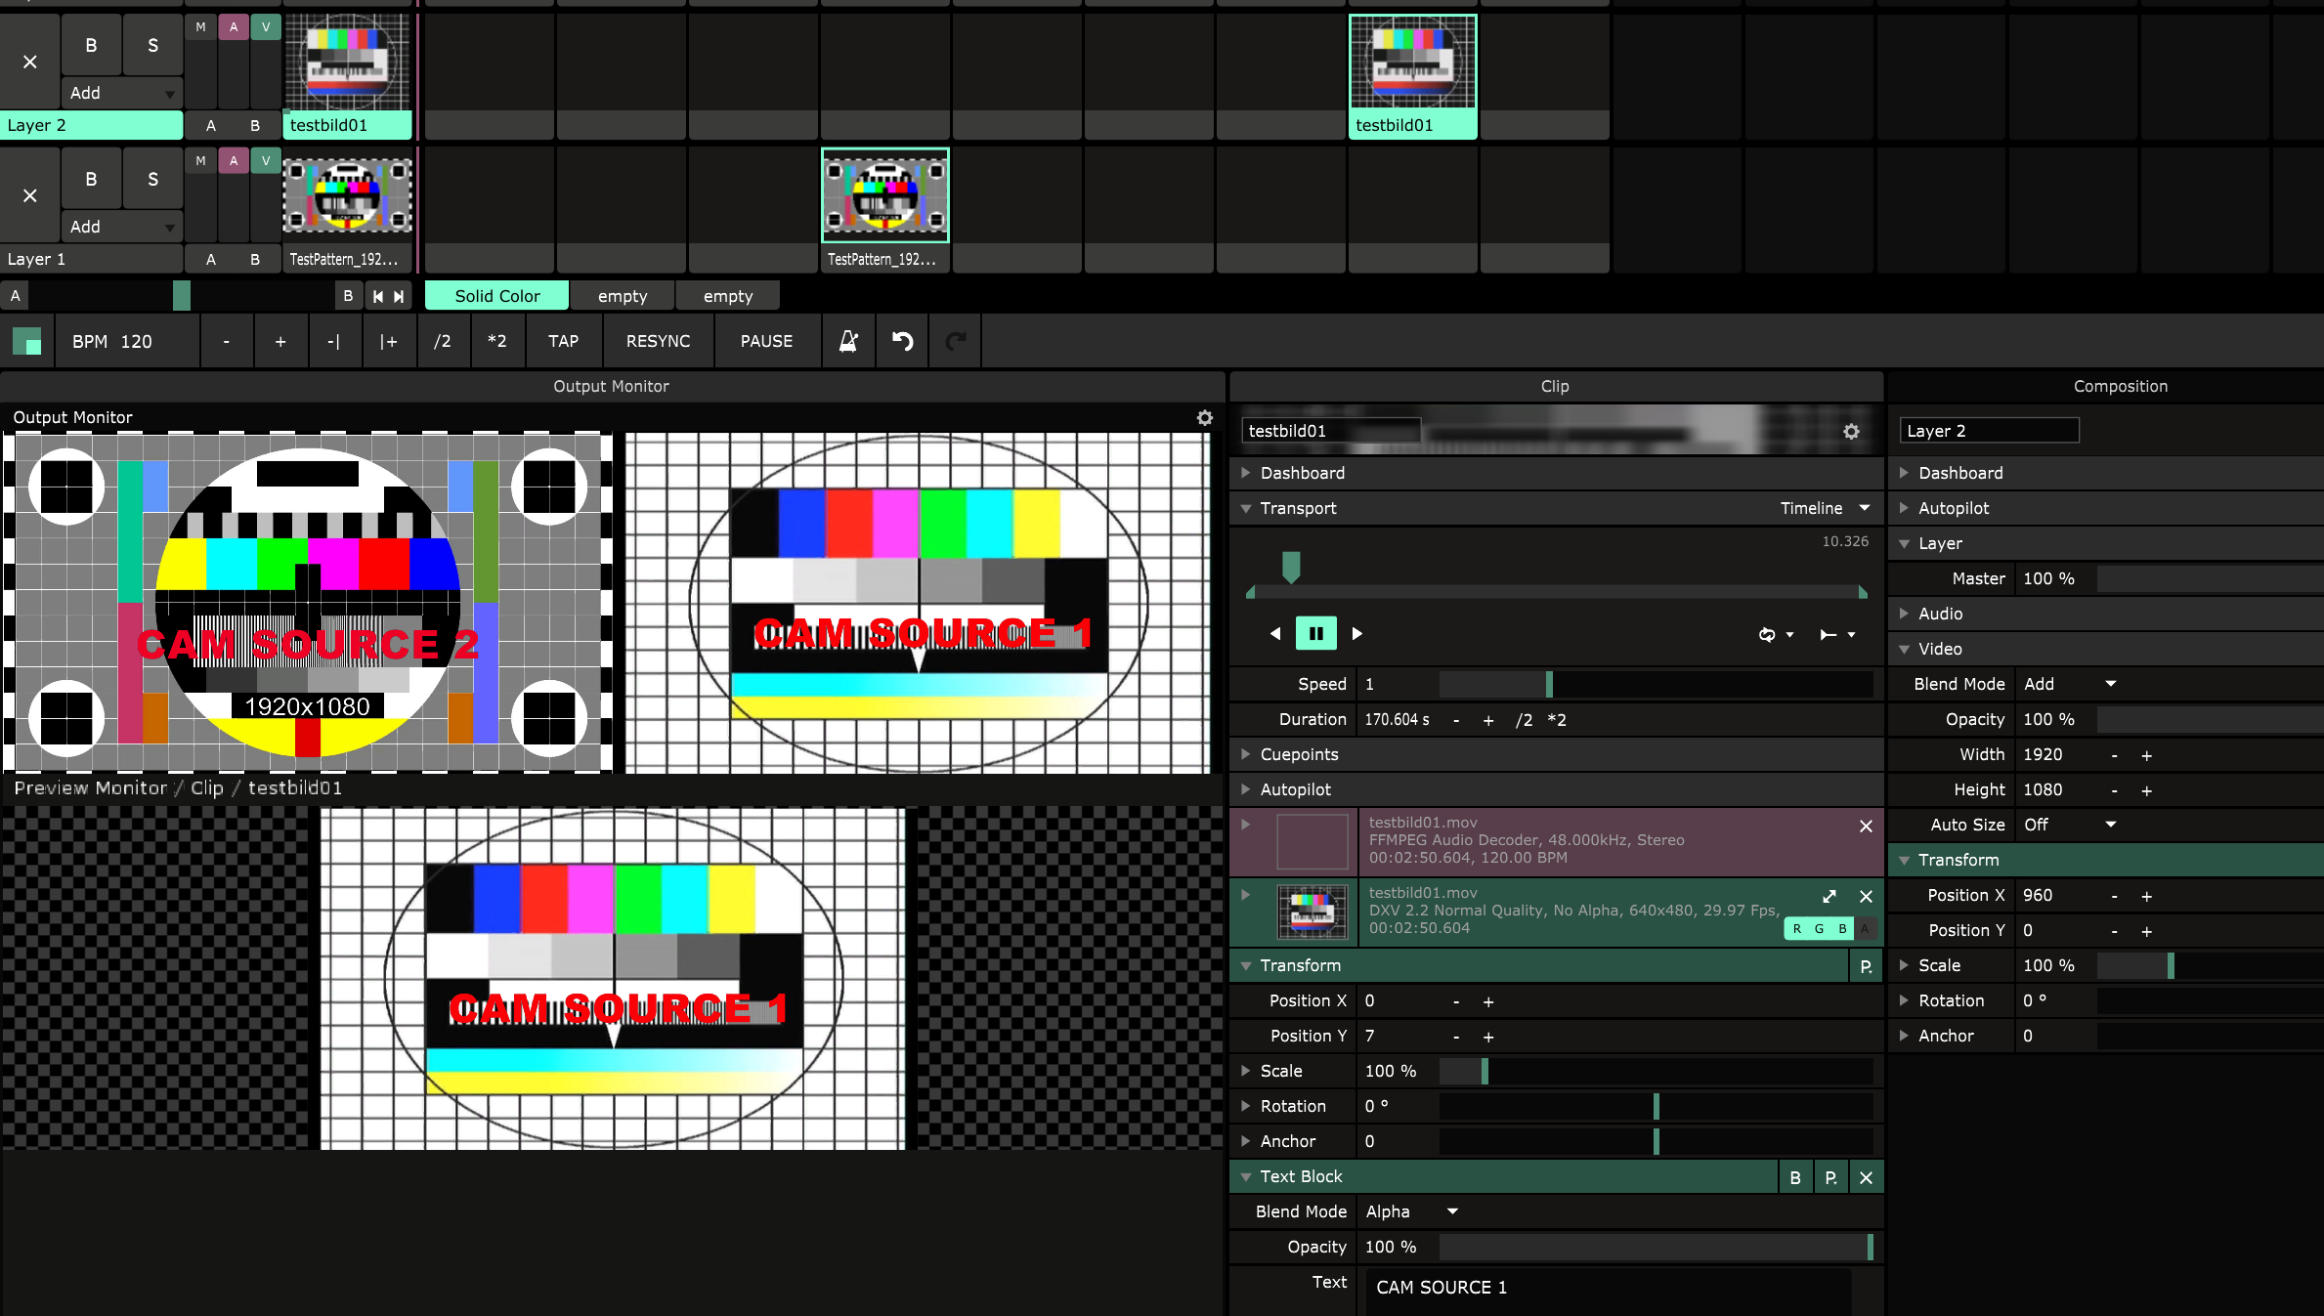
Task: Play clip backwards in Transport
Action: coord(1274,633)
